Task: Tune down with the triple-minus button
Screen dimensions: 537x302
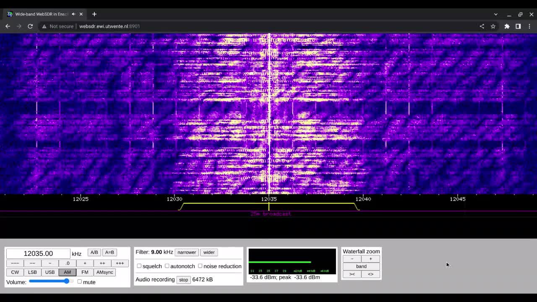Action: [15, 263]
